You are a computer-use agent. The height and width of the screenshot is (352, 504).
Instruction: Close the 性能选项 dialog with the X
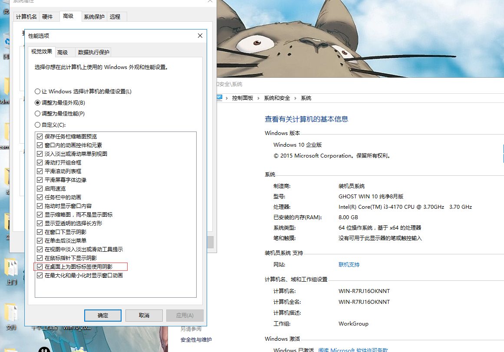coord(200,36)
